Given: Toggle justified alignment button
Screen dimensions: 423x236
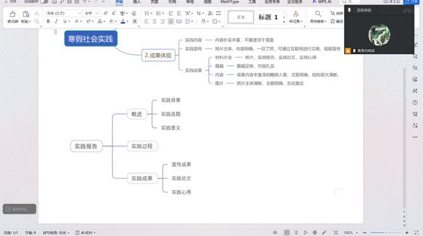Looking at the screenshot, I should click(x=170, y=21).
